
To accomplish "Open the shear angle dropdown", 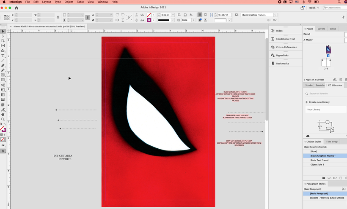I will coord(110,20).
